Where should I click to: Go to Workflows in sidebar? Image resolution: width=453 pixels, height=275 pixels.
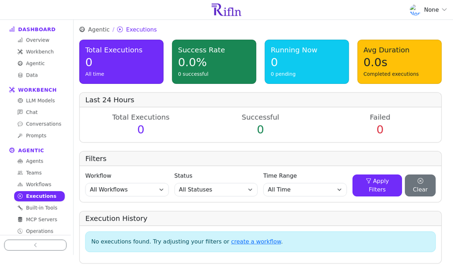37,184
